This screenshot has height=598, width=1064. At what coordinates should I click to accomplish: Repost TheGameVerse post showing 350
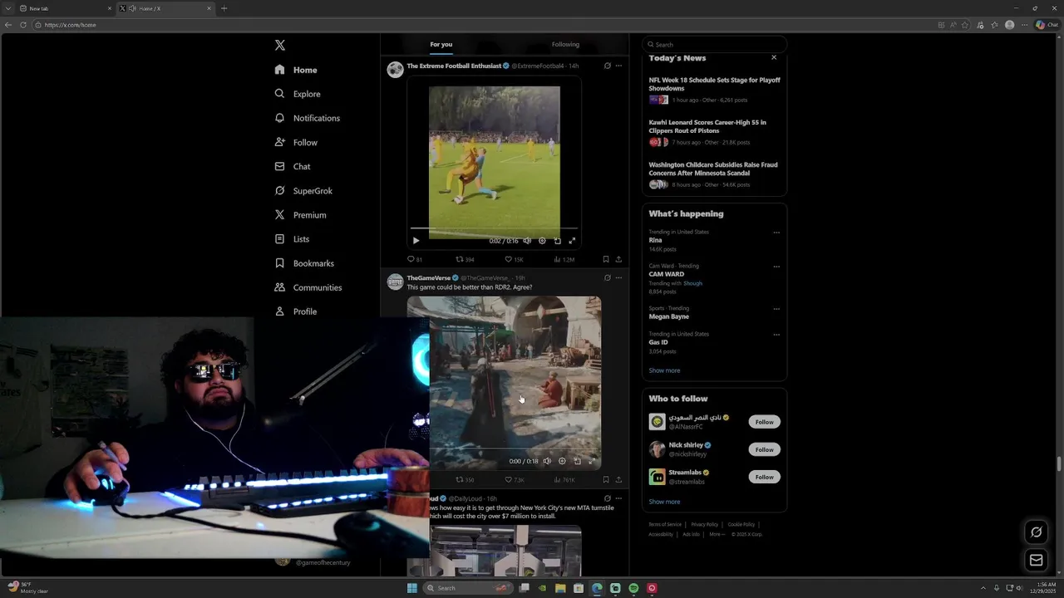click(x=465, y=480)
